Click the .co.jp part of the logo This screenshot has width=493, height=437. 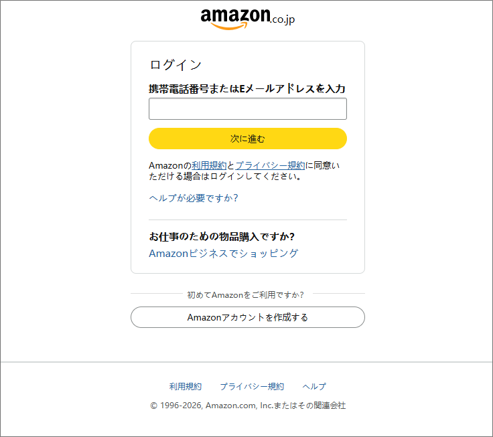coord(283,20)
